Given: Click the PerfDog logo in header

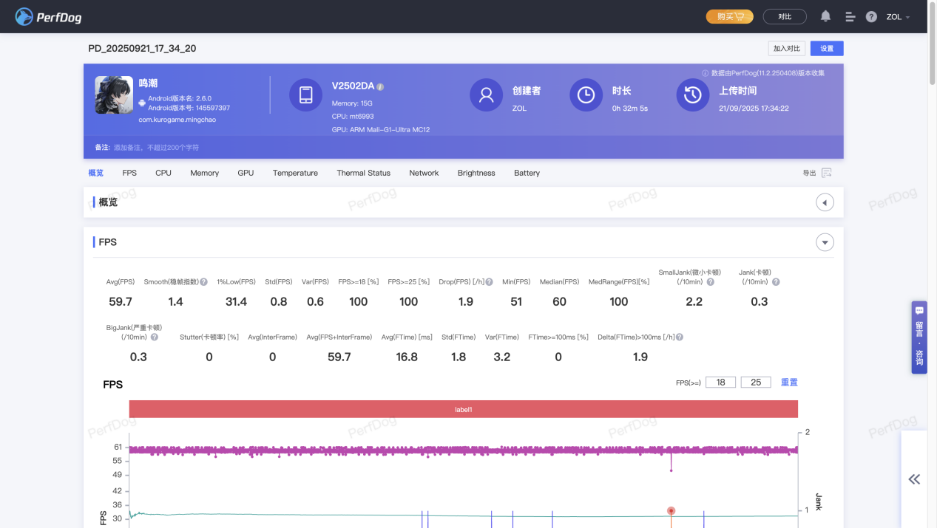Looking at the screenshot, I should click(49, 16).
